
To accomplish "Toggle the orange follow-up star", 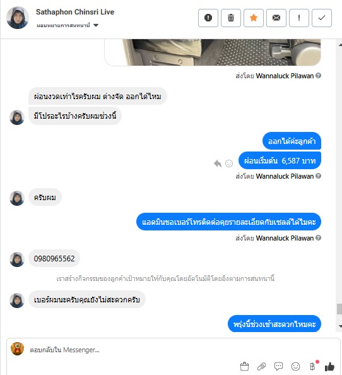I will [253, 18].
